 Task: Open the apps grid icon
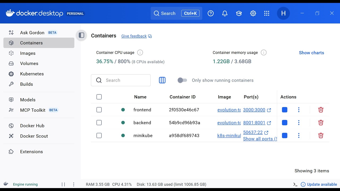coord(267,13)
